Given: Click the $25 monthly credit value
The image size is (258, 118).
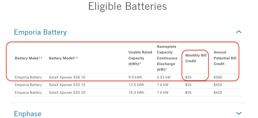Looking at the screenshot, I should pyautogui.click(x=188, y=77).
